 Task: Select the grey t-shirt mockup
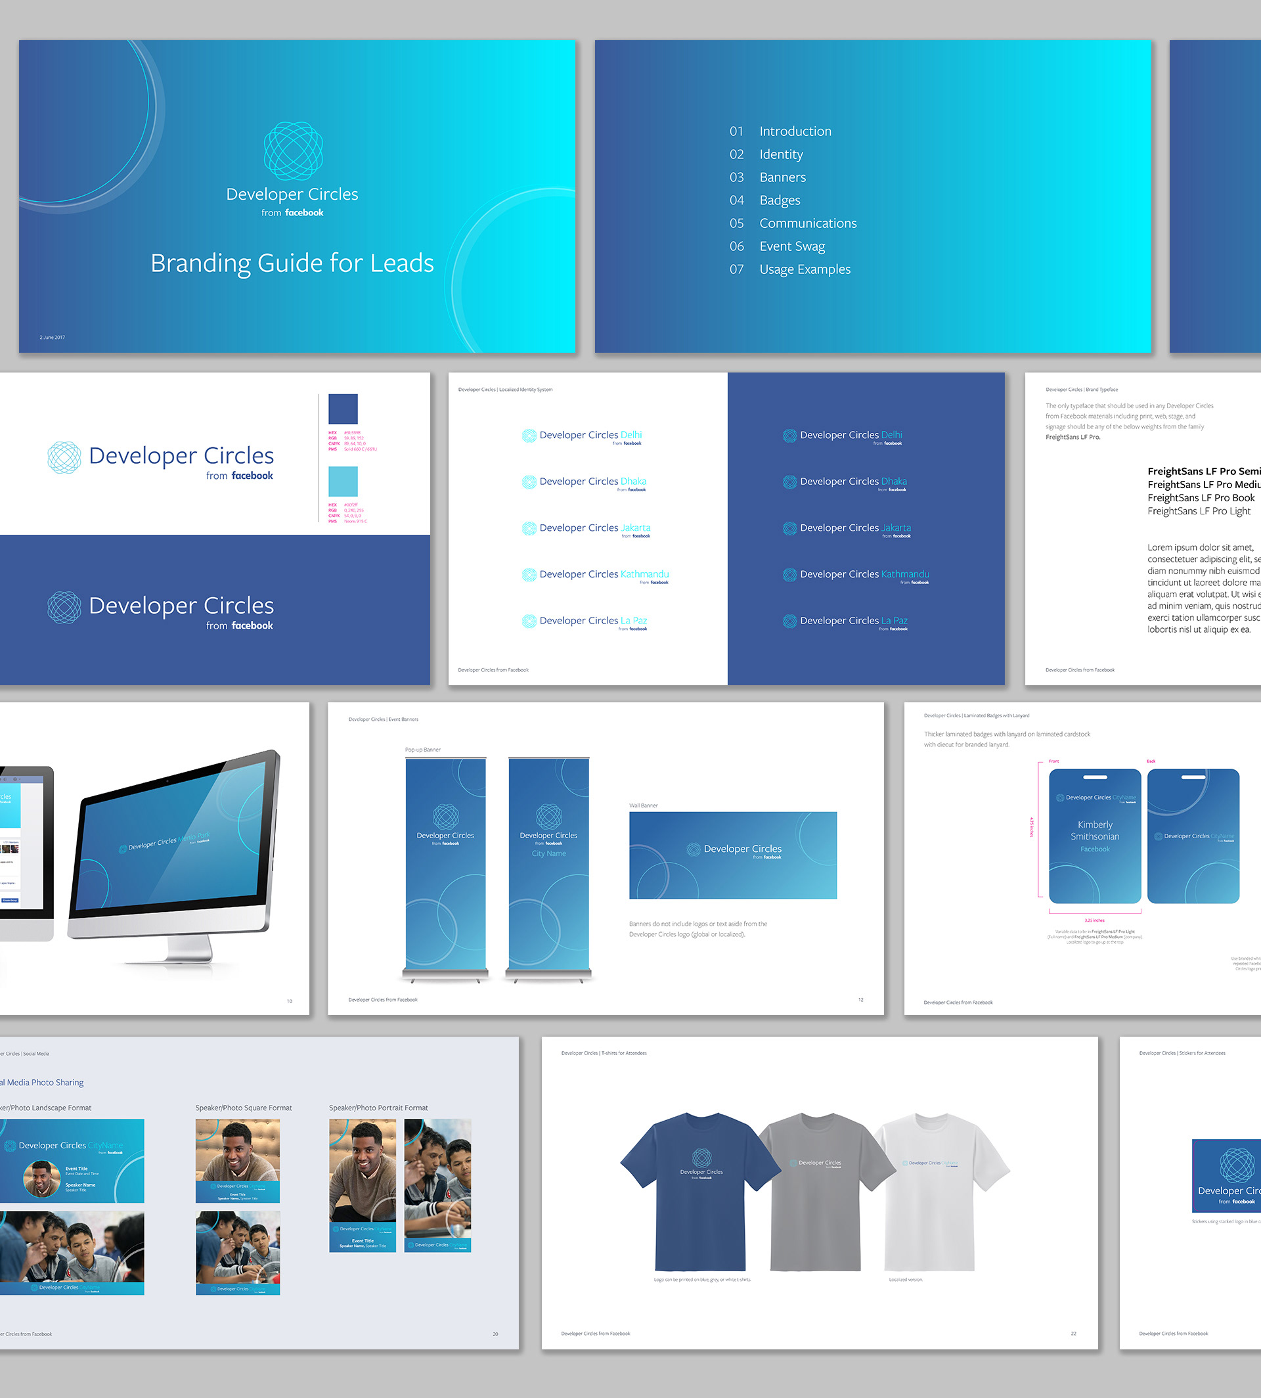(x=818, y=1192)
